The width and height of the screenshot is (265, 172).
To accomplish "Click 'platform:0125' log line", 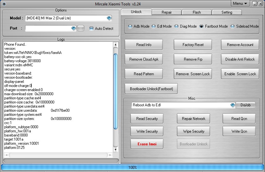I will tap(14, 148).
